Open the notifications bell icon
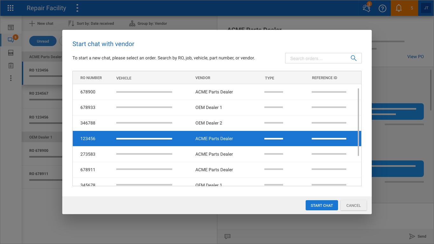434x244 pixels. (x=398, y=8)
